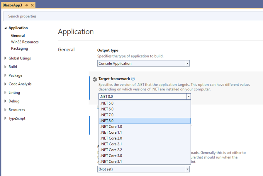This screenshot has width=263, height=176.
Task: Select Packaging in the sidebar
Action: (x=20, y=48)
